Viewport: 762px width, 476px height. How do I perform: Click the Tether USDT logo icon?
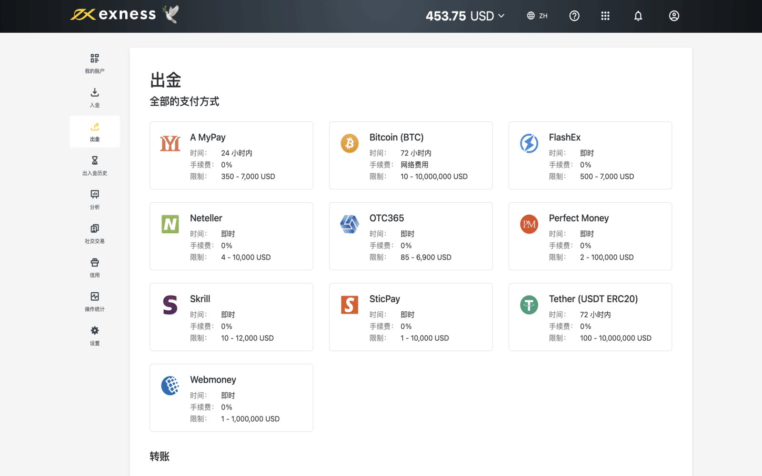529,305
